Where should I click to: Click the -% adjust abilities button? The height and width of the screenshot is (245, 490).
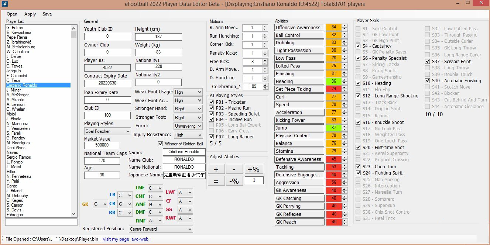[234, 181]
